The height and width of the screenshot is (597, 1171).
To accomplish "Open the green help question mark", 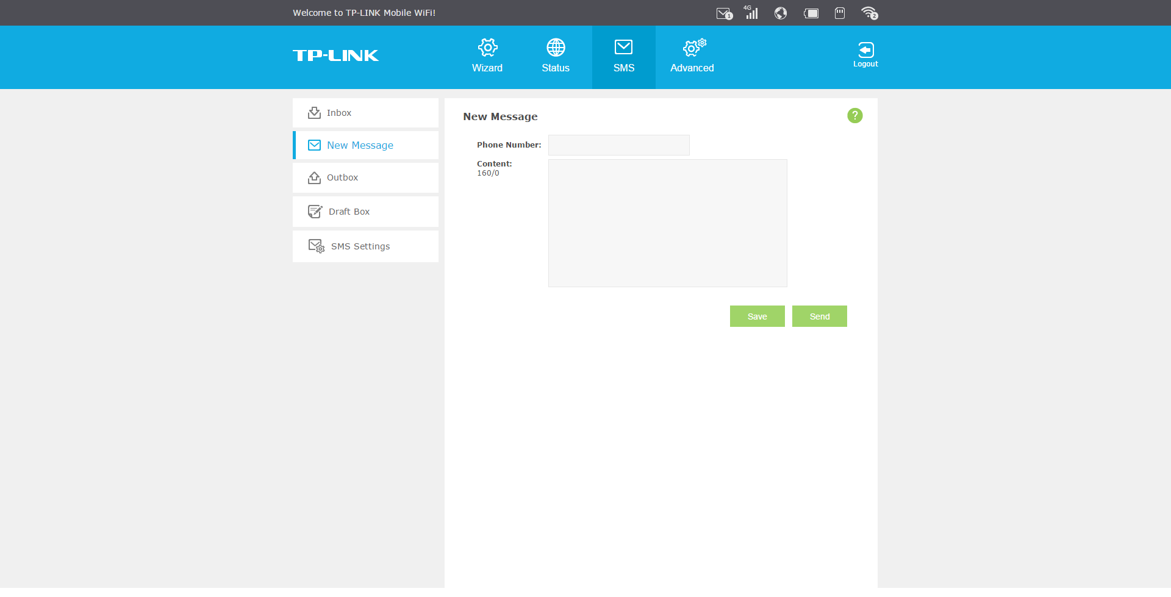I will point(855,115).
